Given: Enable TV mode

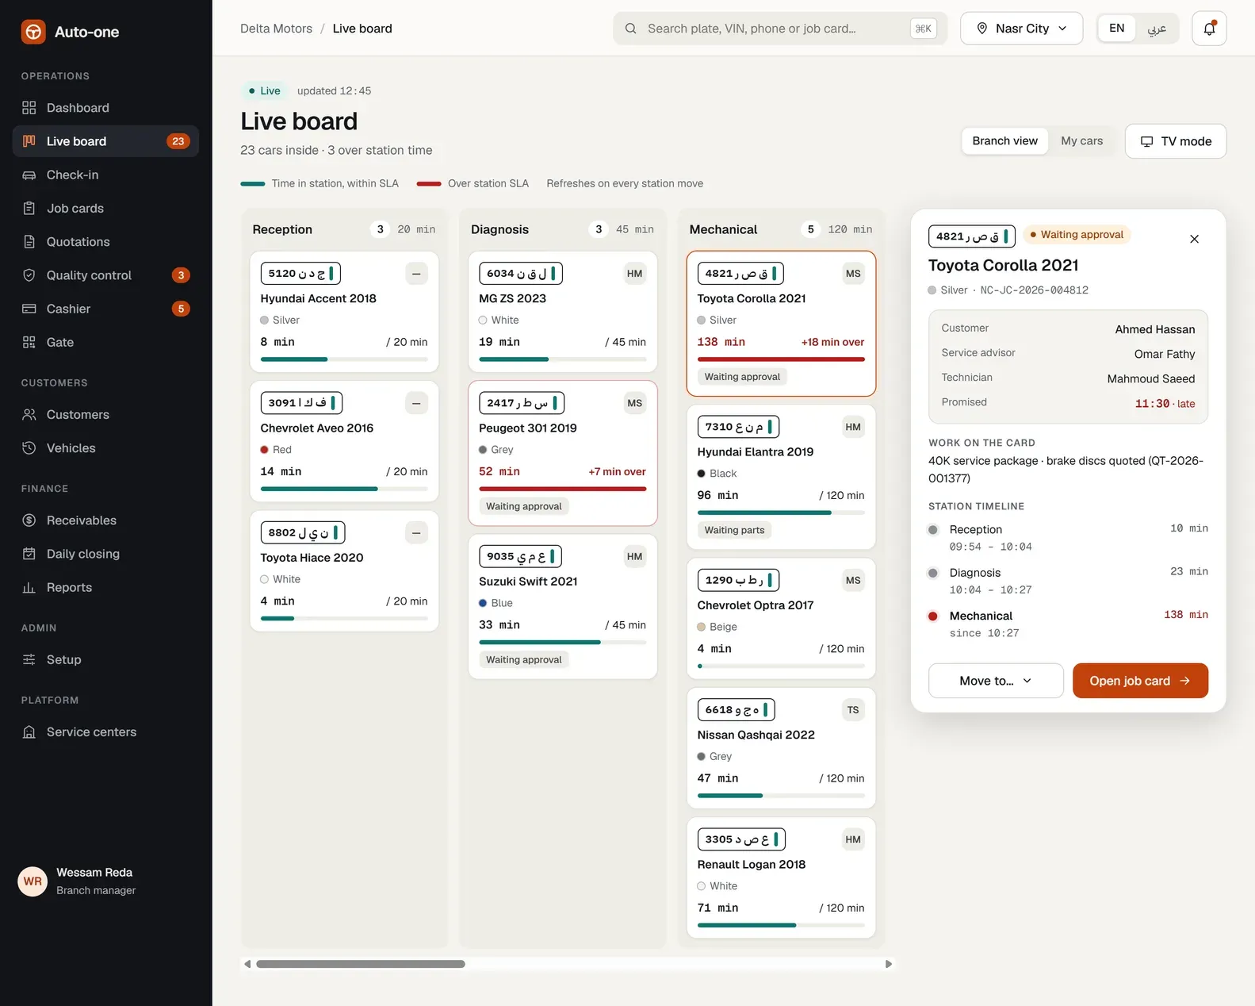Looking at the screenshot, I should tap(1176, 141).
